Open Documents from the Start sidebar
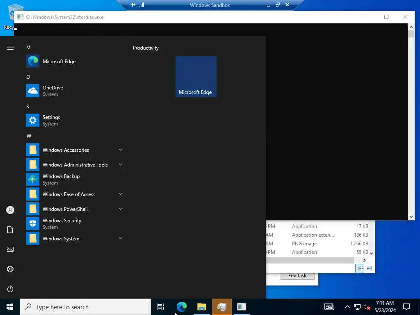This screenshot has height=315, width=420. point(10,230)
